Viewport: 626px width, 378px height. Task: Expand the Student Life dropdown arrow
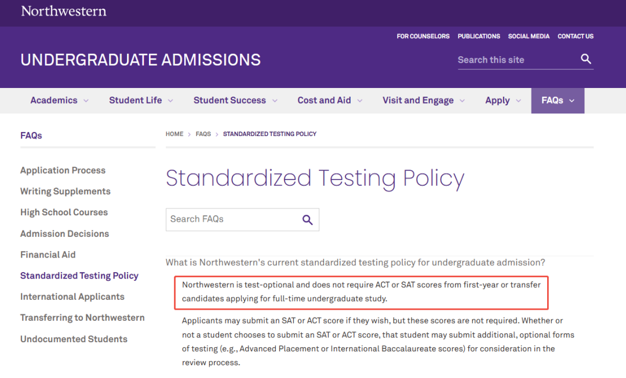[x=170, y=101]
